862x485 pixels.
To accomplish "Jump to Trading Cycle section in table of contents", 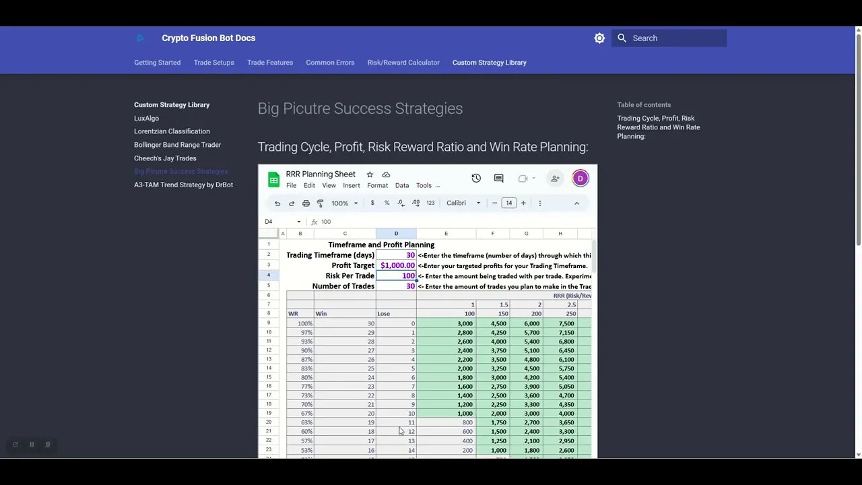I will (658, 127).
